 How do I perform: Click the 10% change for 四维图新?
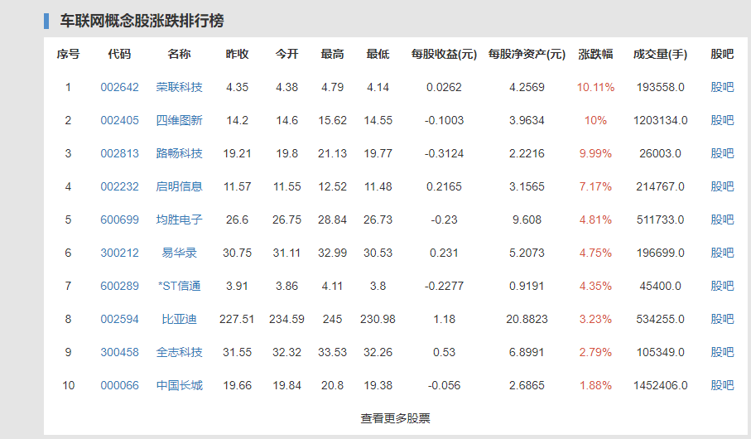point(595,120)
